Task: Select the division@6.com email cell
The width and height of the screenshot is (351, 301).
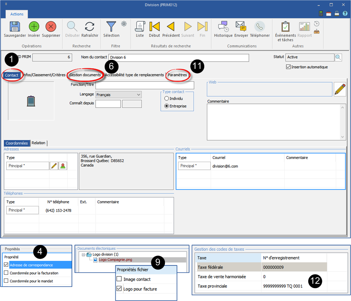Action: [247, 166]
